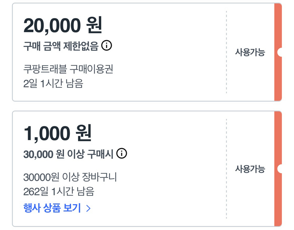Select the 20,000 원 coupon amount
294x230 pixels.
(62, 26)
